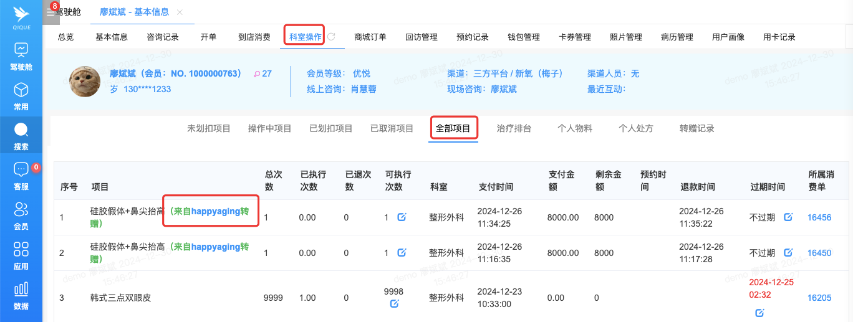Switch to the 未划扣项目 sub-tab
This screenshot has width=853, height=322.
(x=209, y=128)
